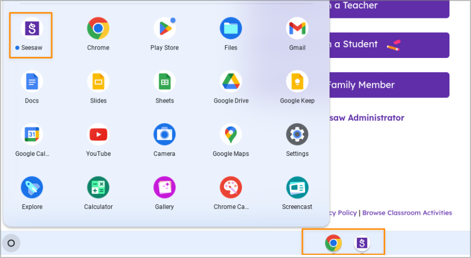Open the Gallery app
Screen dimensions: 471x258
click(164, 187)
